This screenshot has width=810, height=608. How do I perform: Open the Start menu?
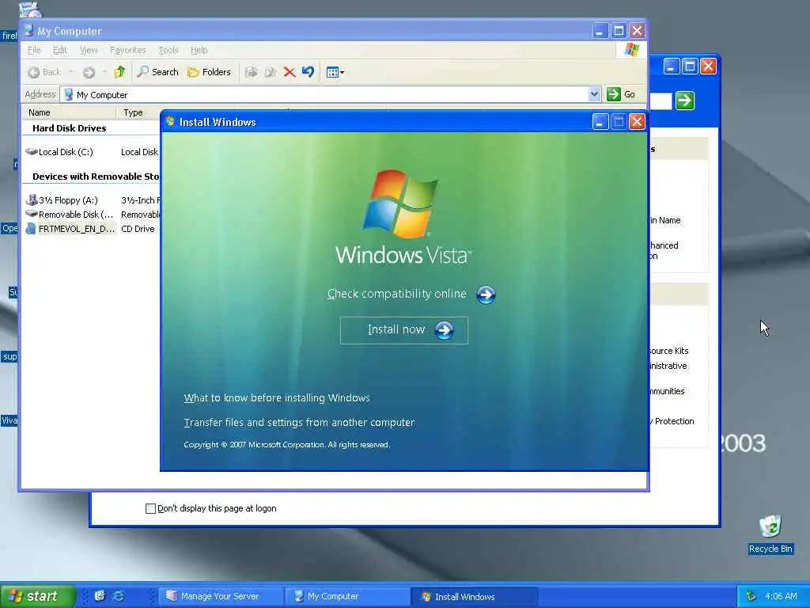click(x=37, y=596)
